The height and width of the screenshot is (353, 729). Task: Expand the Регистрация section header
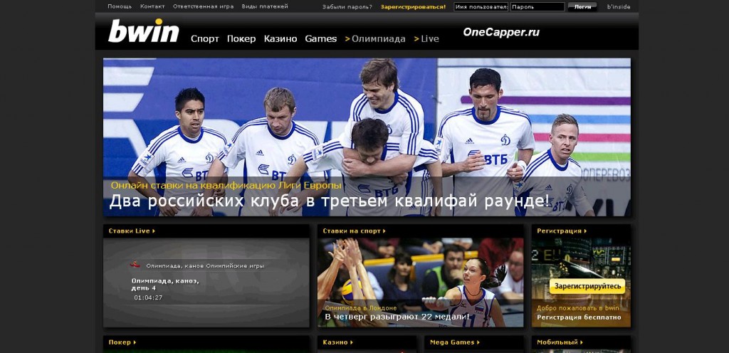(x=562, y=231)
